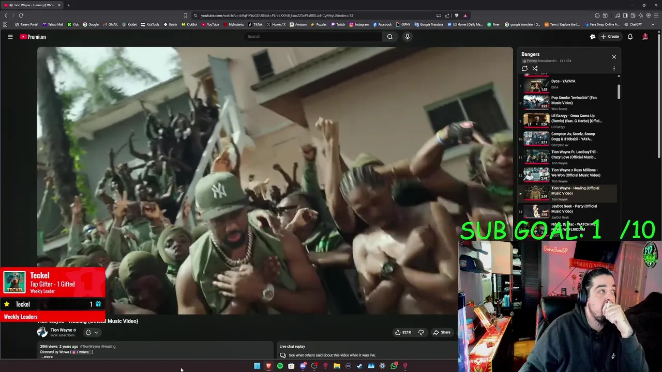Screen dimensions: 662x372
Task: Open the Create menu button
Action: pyautogui.click(x=610, y=37)
